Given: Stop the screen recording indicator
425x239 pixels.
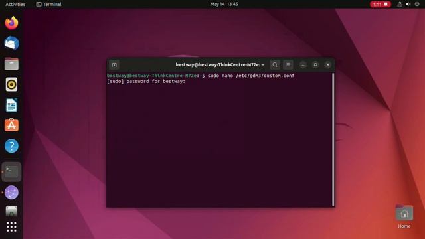Looking at the screenshot, I should (x=381, y=4).
